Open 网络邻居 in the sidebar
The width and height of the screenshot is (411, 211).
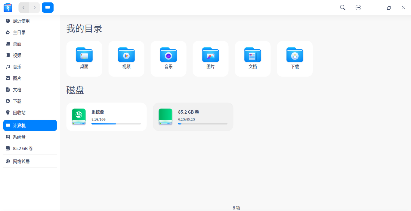pyautogui.click(x=30, y=162)
